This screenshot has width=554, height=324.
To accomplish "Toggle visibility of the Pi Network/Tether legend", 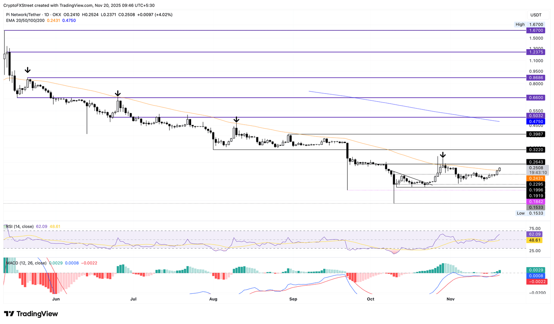I will pyautogui.click(x=23, y=14).
